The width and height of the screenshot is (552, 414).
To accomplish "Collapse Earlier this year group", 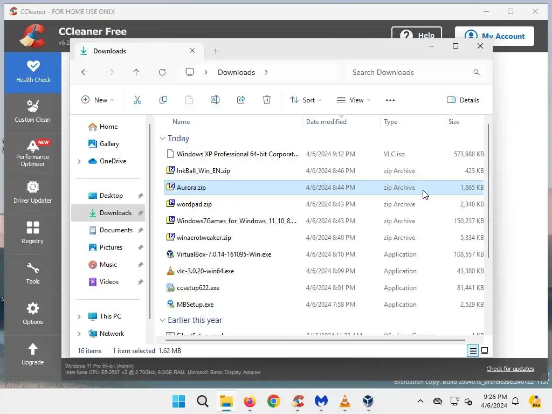I will [162, 320].
